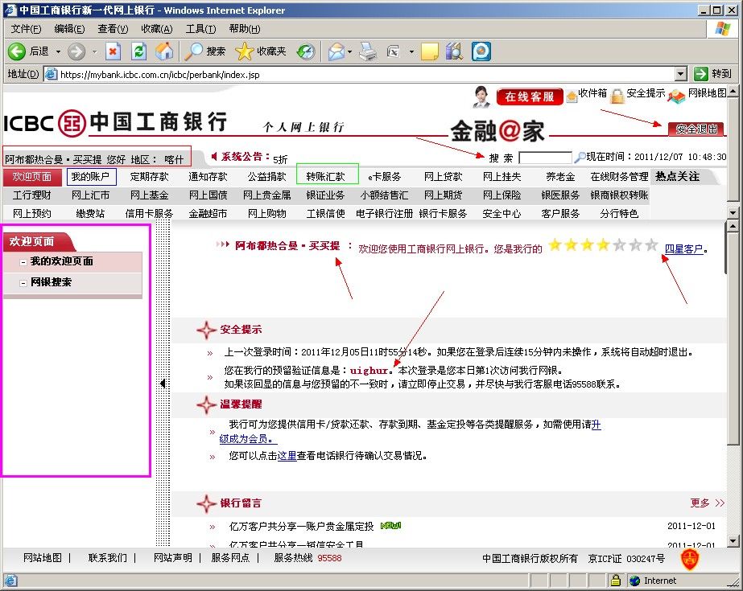The image size is (743, 591).
Task: Select the 我的账户 tab
Action: click(91, 176)
